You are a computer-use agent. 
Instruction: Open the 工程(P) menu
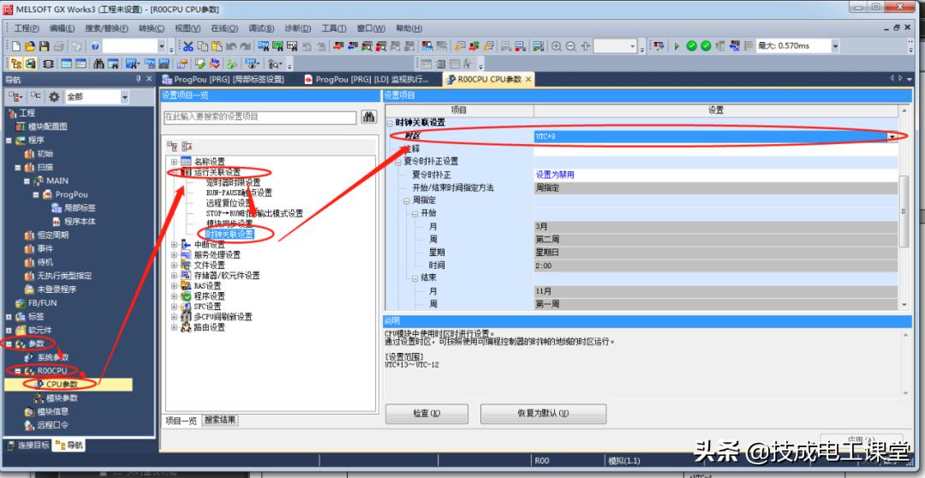click(x=27, y=27)
